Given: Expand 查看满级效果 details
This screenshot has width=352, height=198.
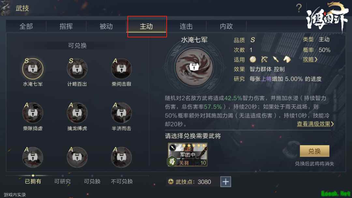Looking at the screenshot, I should (x=315, y=124).
